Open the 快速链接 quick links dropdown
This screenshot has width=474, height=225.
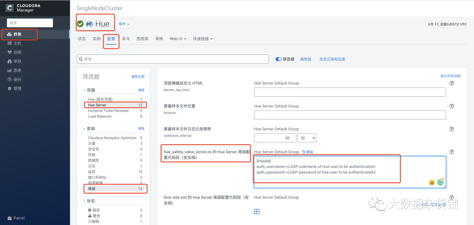(203, 39)
